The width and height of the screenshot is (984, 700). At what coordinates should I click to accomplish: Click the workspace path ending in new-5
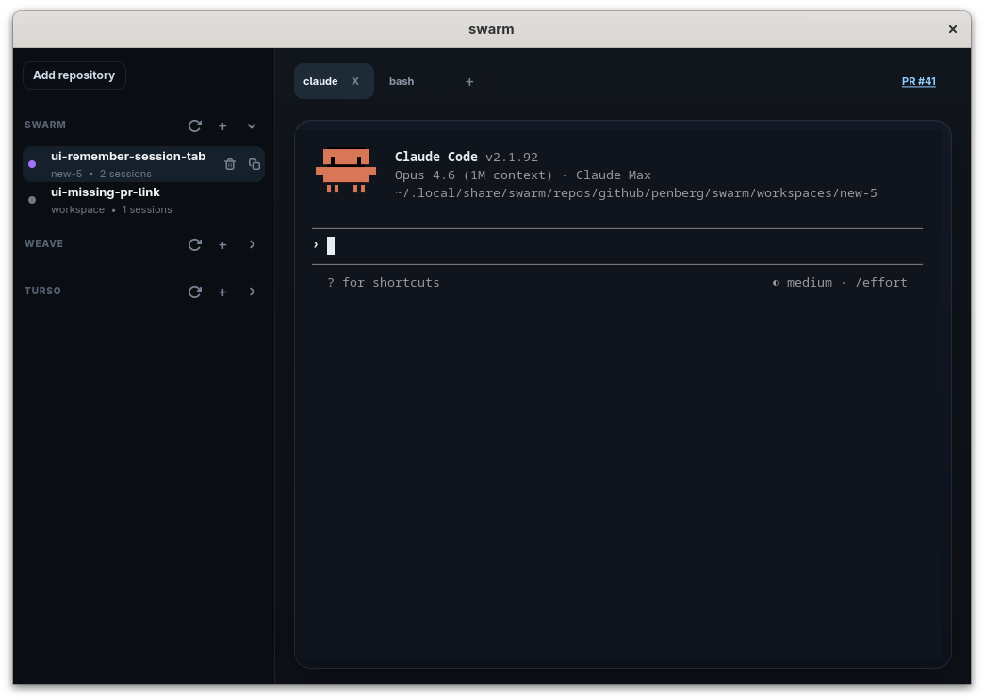[x=635, y=192]
